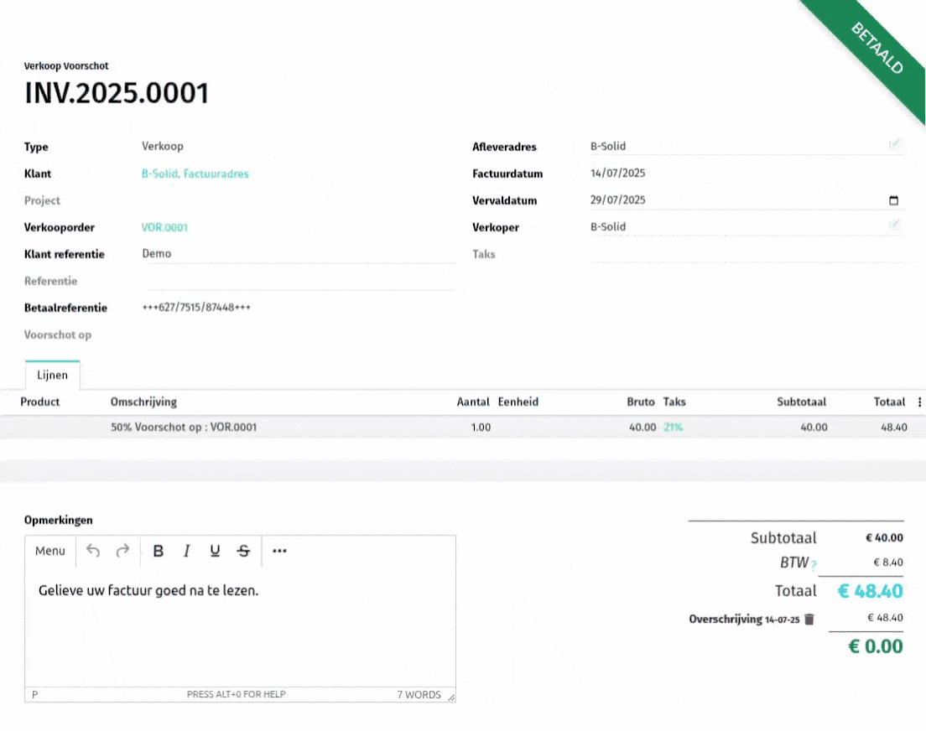Open the line columns options menu
This screenshot has height=731, width=926.
[919, 402]
